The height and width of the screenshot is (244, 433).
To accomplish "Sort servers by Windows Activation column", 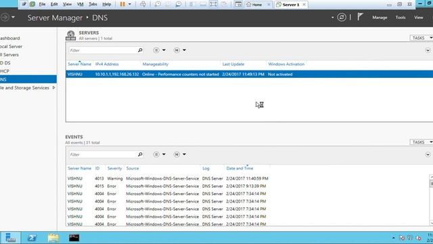I will (286, 64).
